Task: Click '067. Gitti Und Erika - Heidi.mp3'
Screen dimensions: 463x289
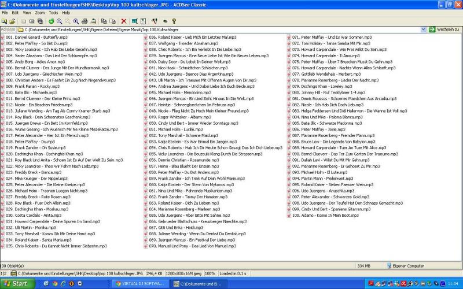Action: click(x=176, y=227)
